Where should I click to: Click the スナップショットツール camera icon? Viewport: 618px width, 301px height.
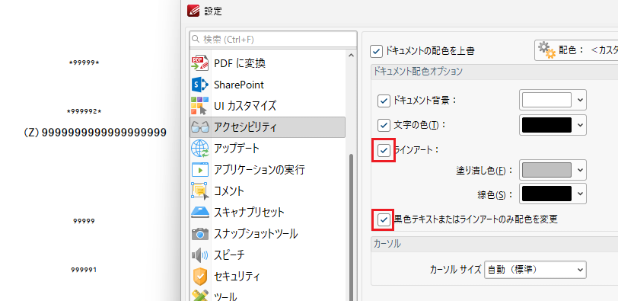(199, 234)
